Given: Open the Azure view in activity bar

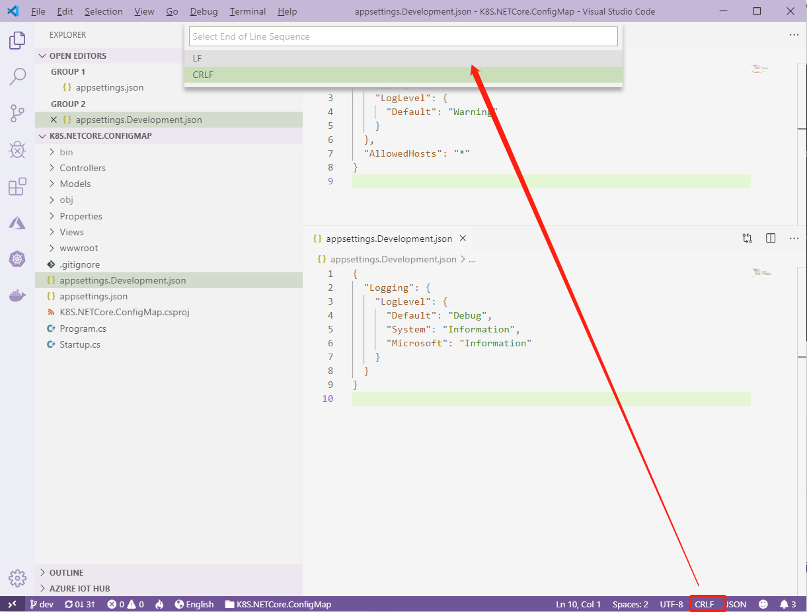Looking at the screenshot, I should point(17,223).
